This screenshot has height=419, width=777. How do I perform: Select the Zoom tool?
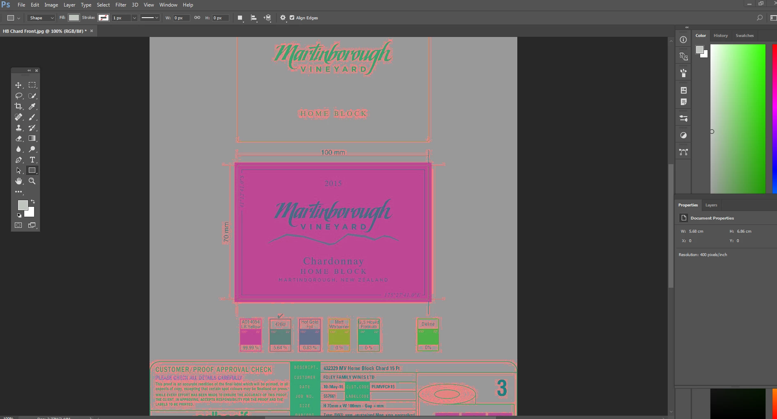(x=32, y=181)
